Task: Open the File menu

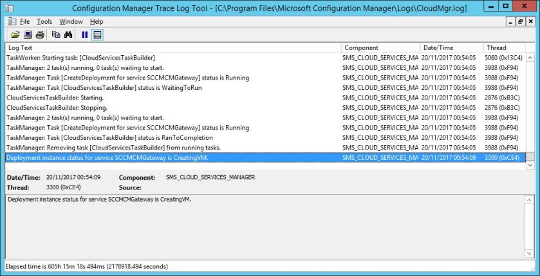Action: pyautogui.click(x=25, y=22)
